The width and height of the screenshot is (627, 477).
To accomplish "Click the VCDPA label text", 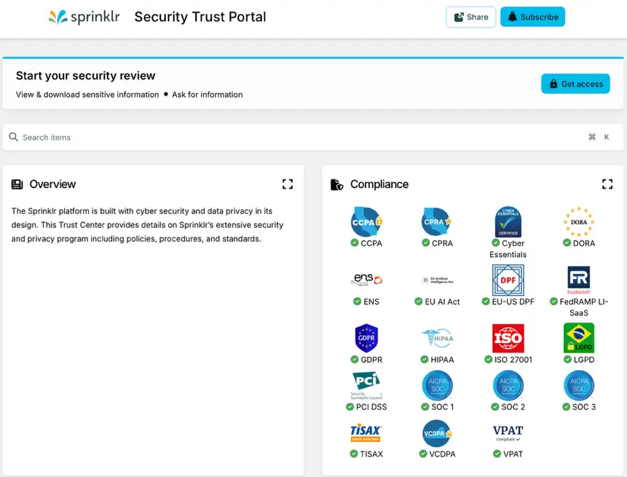I will (x=442, y=454).
